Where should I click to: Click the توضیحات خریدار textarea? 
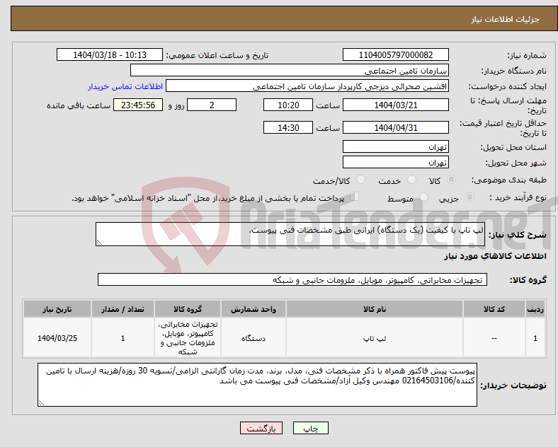click(257, 385)
